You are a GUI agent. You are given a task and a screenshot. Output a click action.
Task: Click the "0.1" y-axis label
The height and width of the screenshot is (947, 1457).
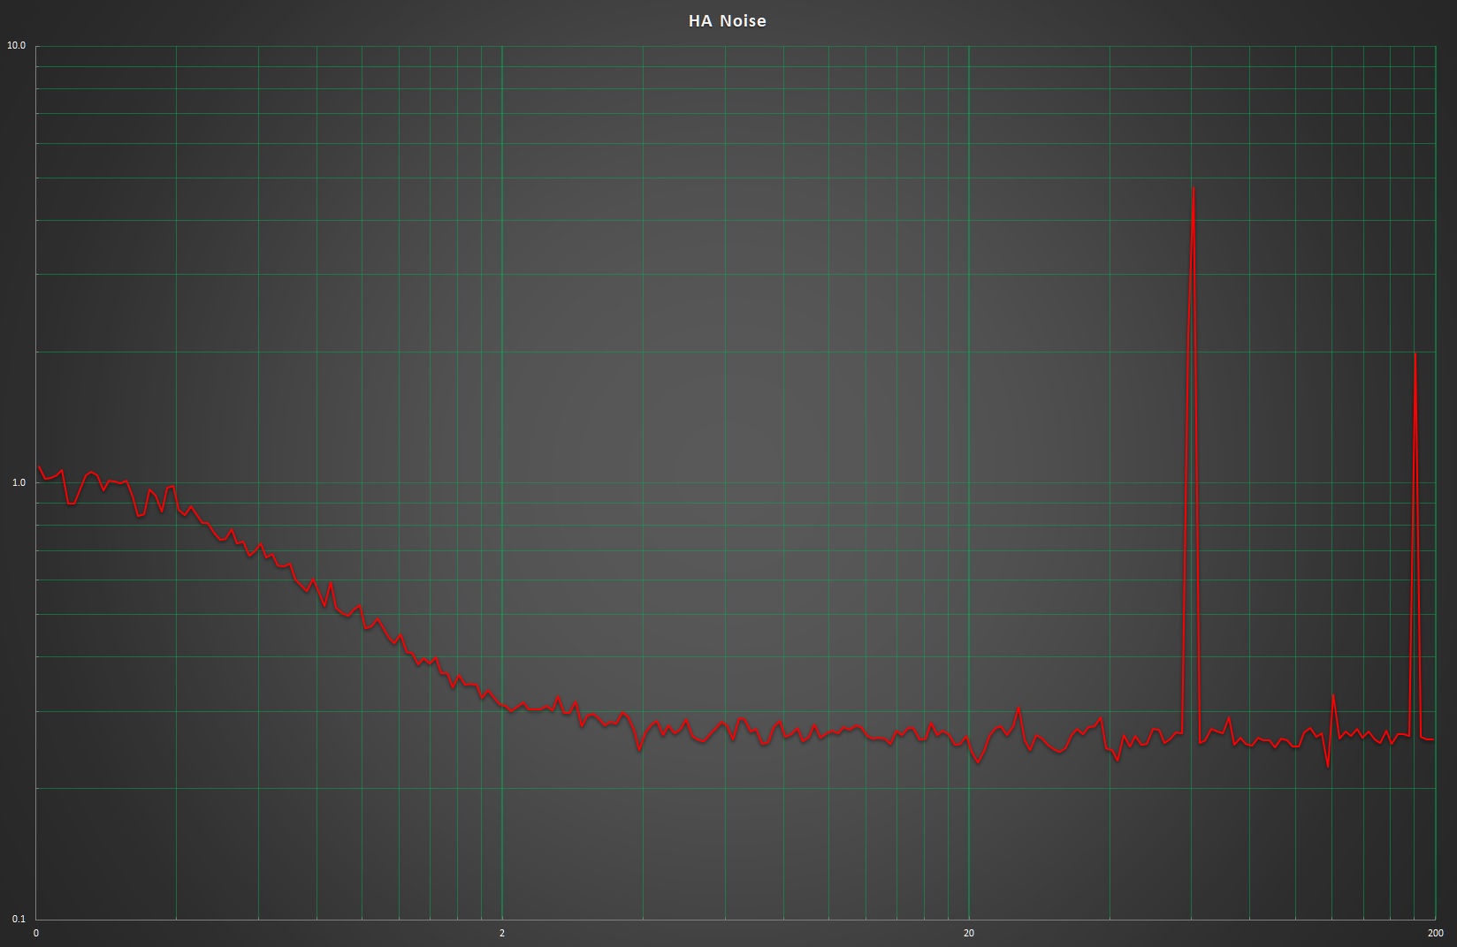(x=19, y=920)
